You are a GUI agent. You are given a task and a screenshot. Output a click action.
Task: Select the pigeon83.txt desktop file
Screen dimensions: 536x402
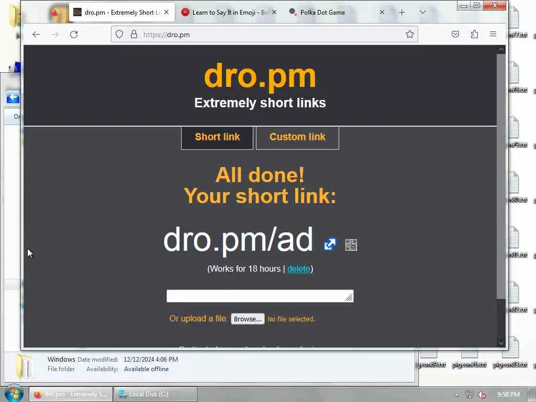click(x=510, y=354)
